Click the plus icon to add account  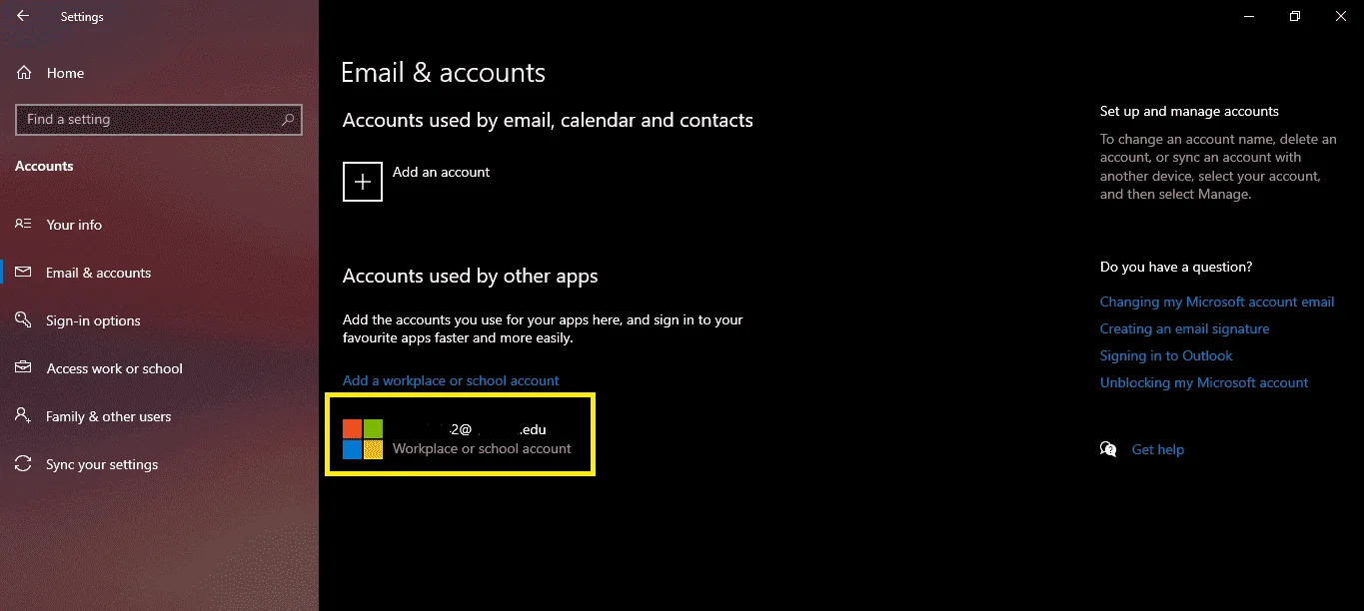(363, 182)
